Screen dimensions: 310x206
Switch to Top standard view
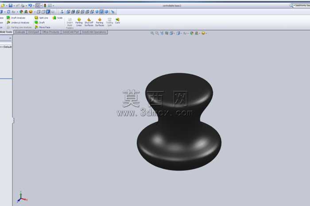pos(87,12)
